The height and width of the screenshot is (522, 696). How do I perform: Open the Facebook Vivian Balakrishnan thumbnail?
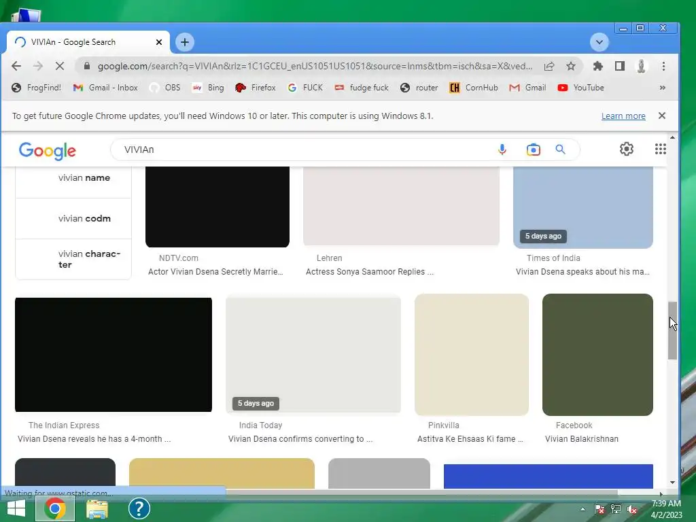click(x=597, y=355)
